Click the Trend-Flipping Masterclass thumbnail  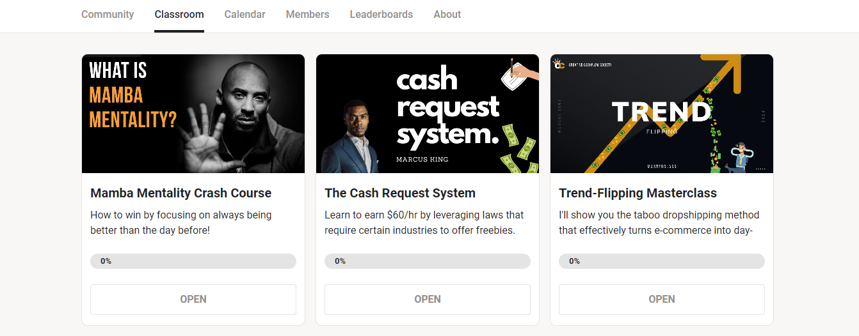pos(662,114)
